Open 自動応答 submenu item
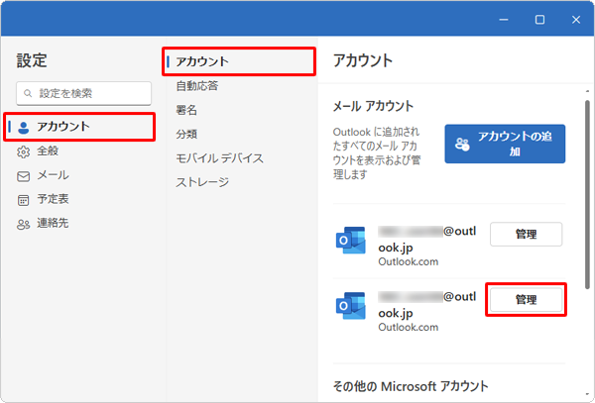The width and height of the screenshot is (595, 403). point(197,86)
